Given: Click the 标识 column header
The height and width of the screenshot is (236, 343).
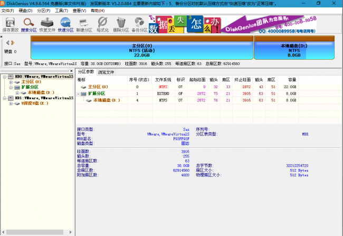Looking at the screenshot, I should [x=180, y=80].
